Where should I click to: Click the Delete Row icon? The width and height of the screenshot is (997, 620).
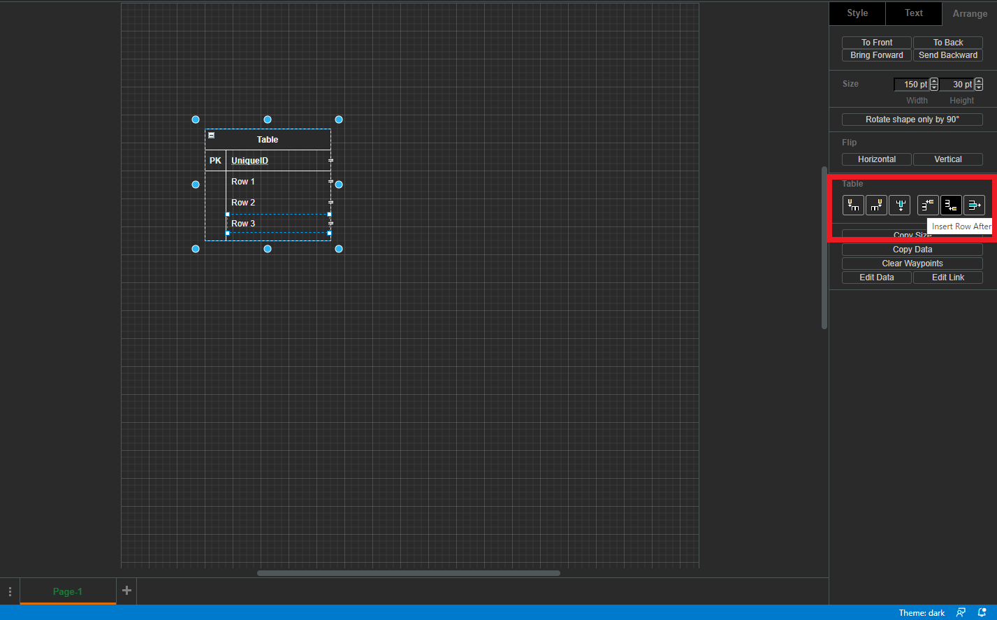pos(974,205)
